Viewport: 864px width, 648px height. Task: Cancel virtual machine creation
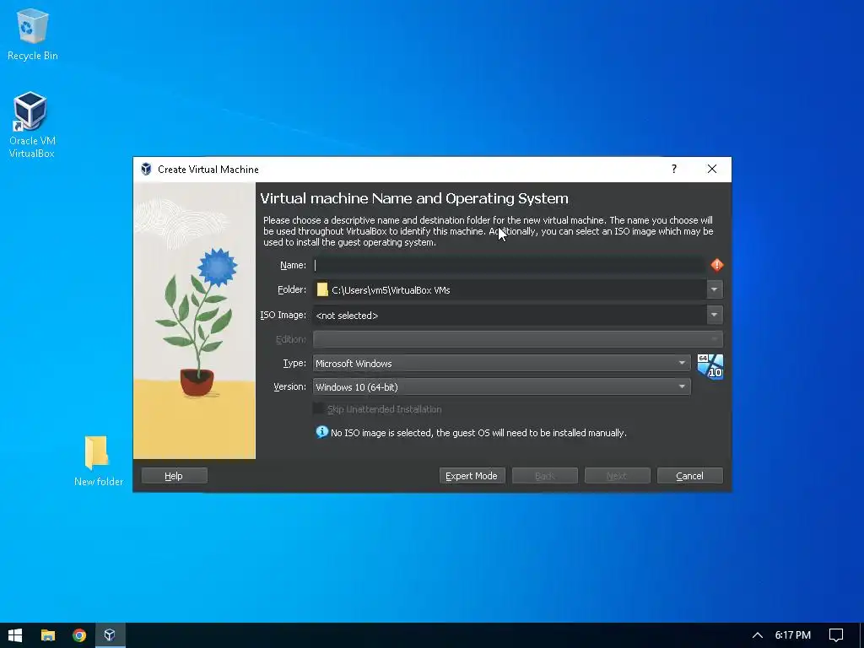pos(690,476)
